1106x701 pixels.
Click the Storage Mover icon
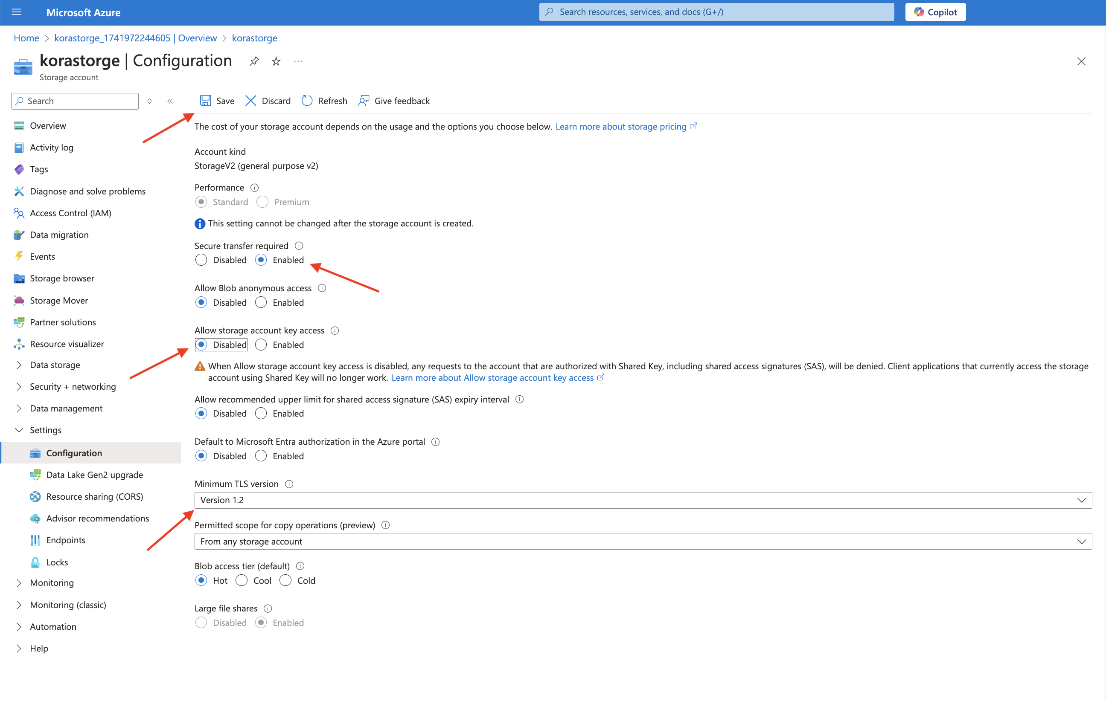point(19,301)
